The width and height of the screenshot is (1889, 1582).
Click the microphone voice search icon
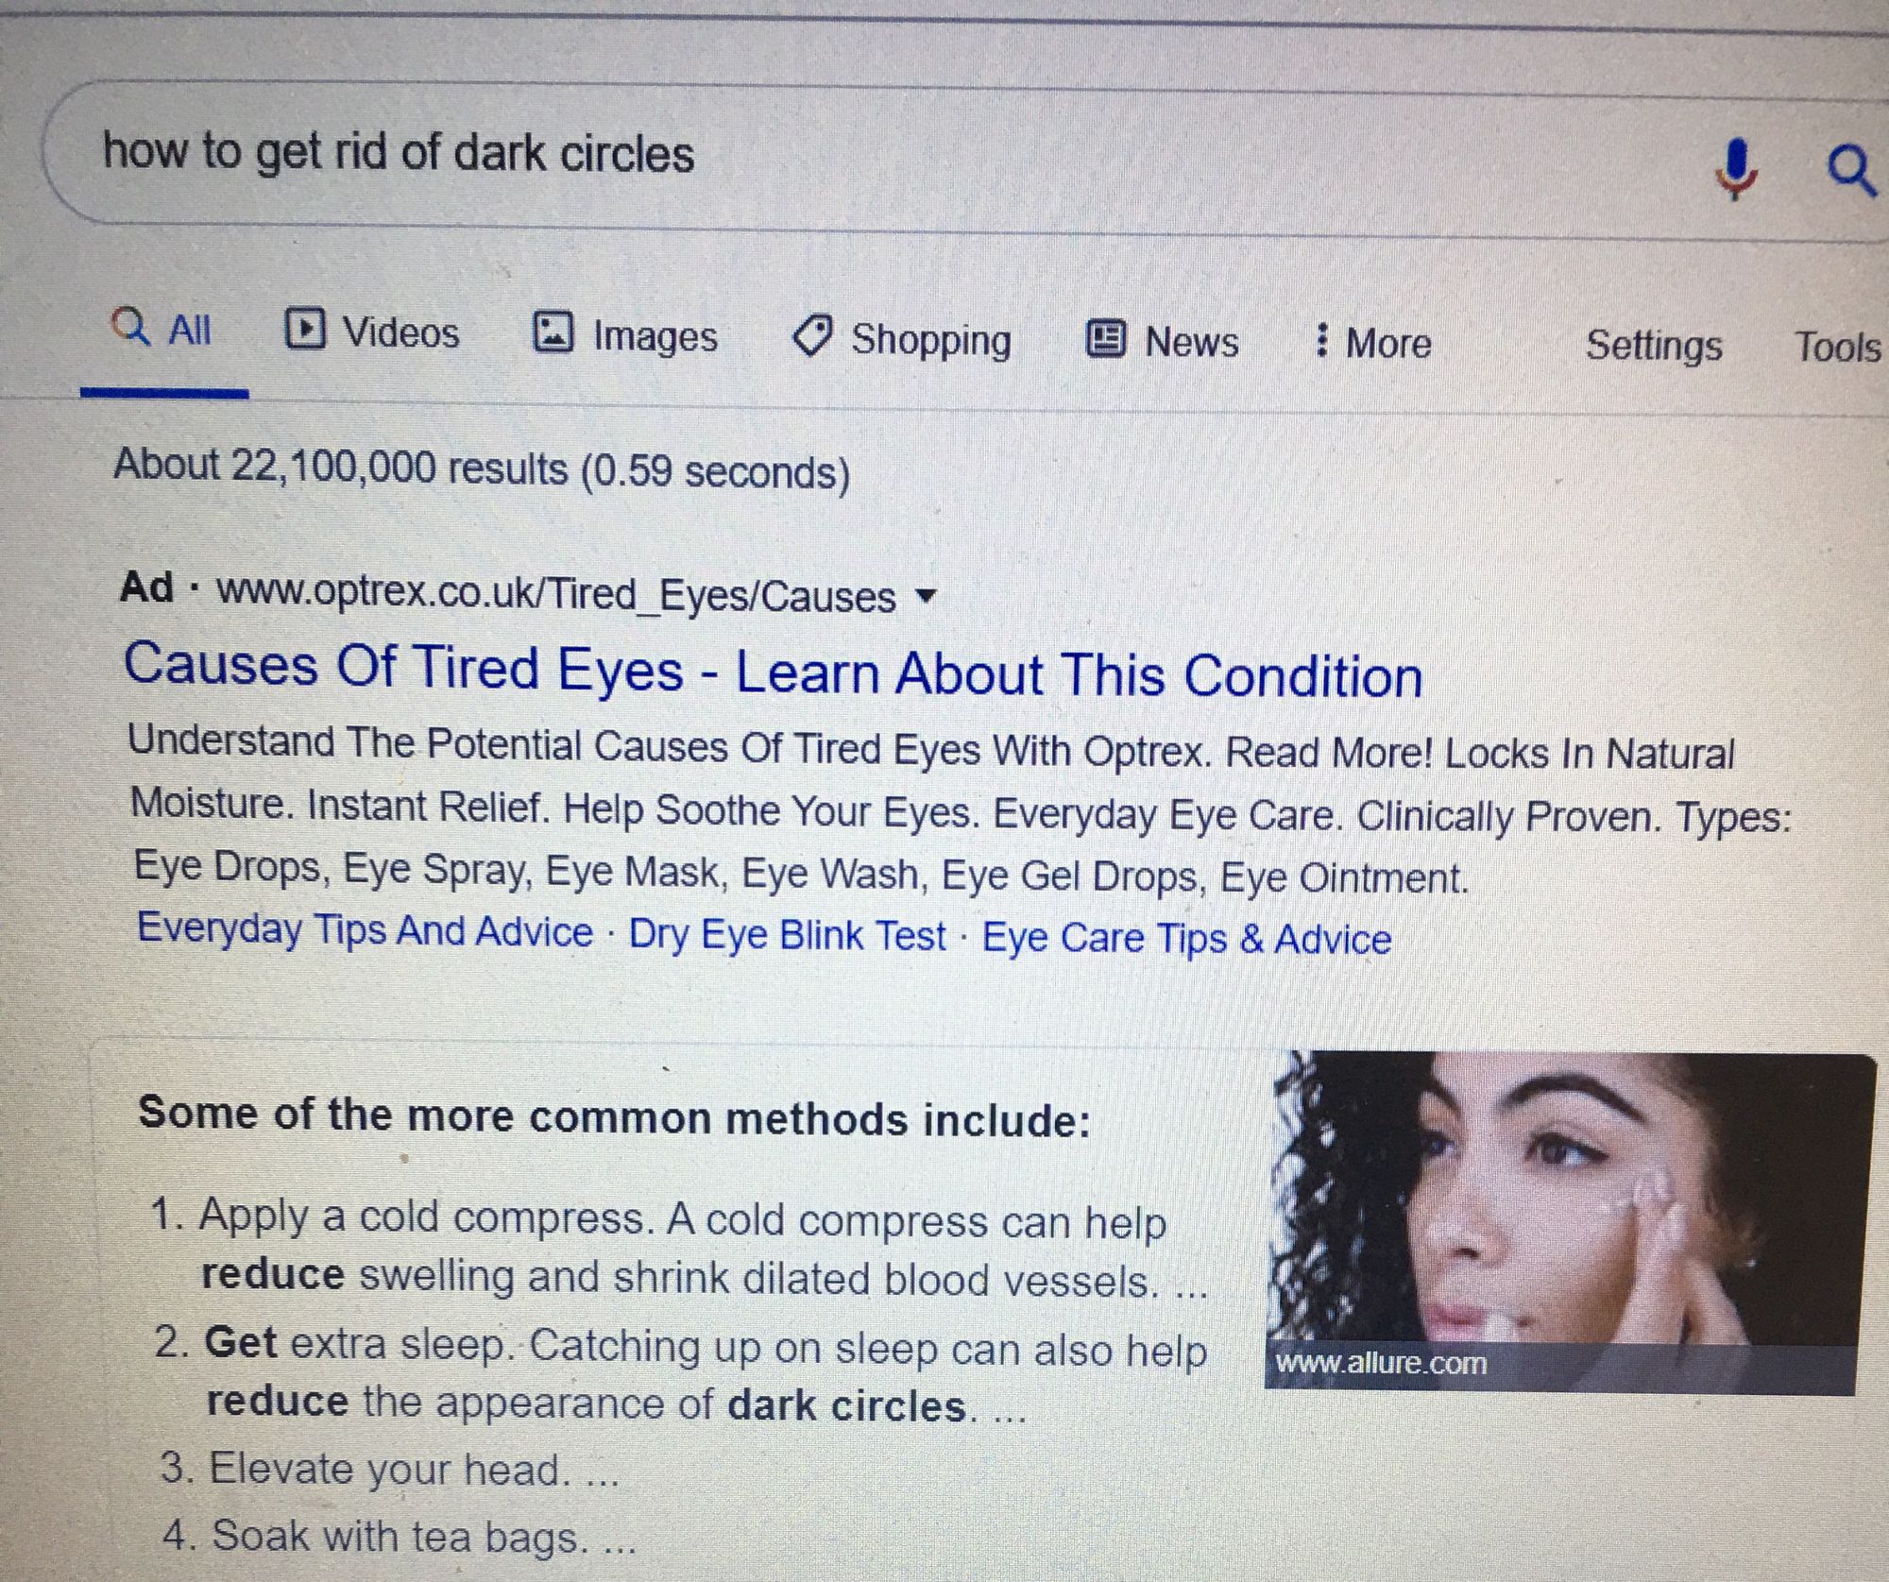pos(1735,170)
